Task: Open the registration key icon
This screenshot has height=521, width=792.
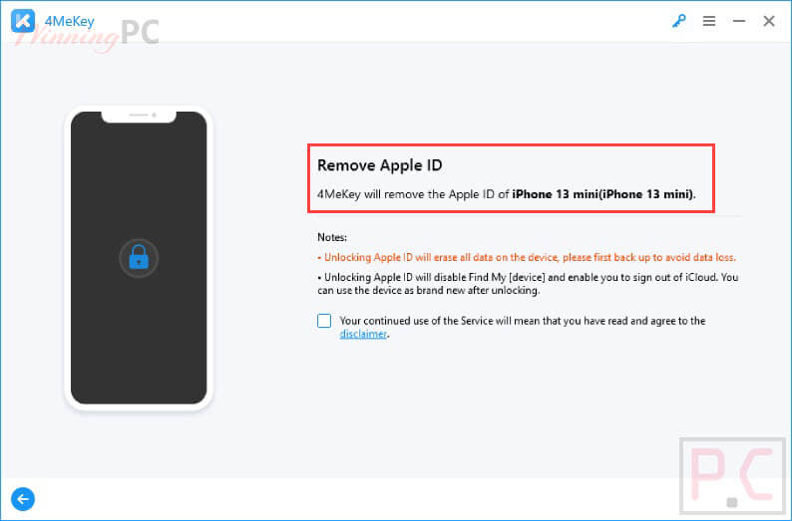Action: point(679,21)
